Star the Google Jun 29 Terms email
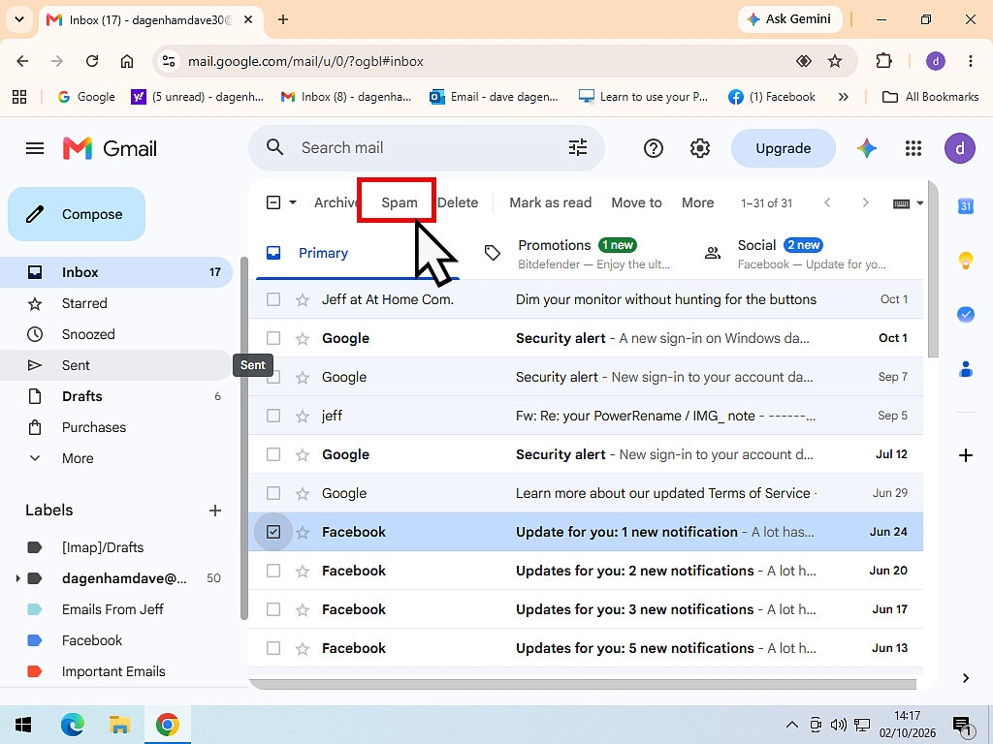 tap(303, 493)
